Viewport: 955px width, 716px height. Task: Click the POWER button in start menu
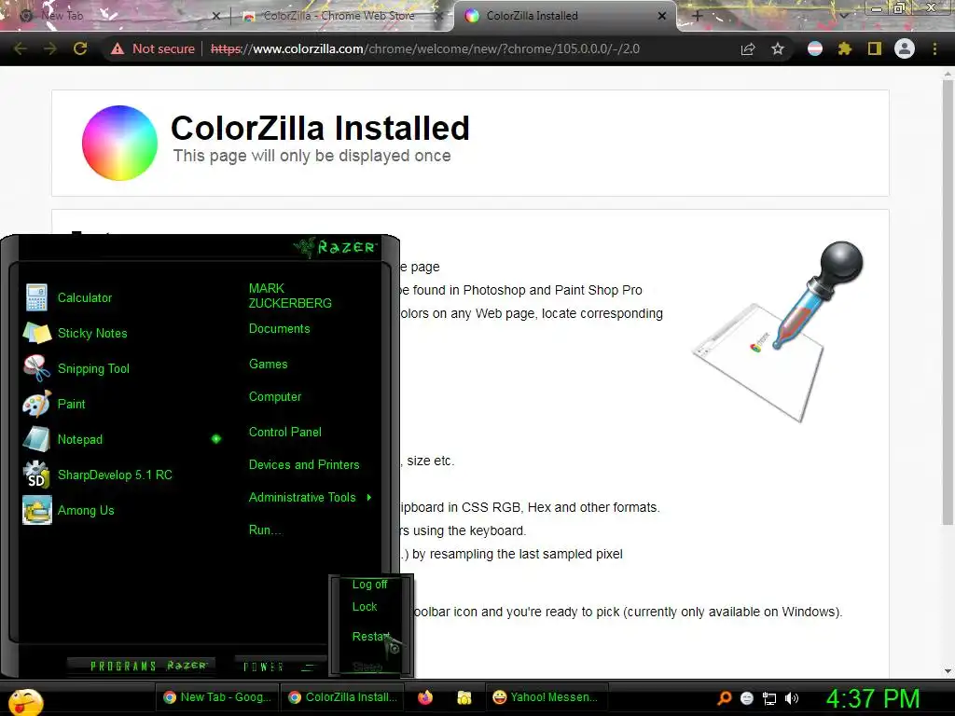coord(264,667)
